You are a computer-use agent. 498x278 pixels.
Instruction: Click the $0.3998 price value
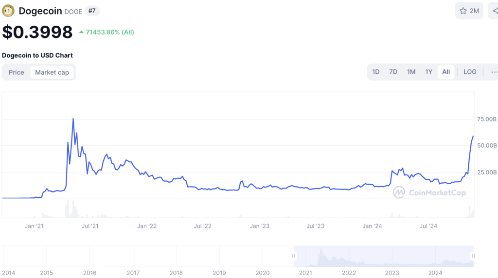(x=37, y=32)
